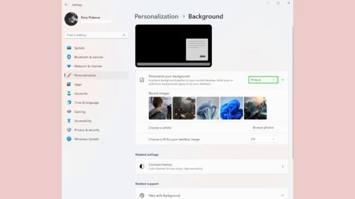Open the Contrast themes settings row
The height and width of the screenshot is (199, 355).
[x=212, y=166]
